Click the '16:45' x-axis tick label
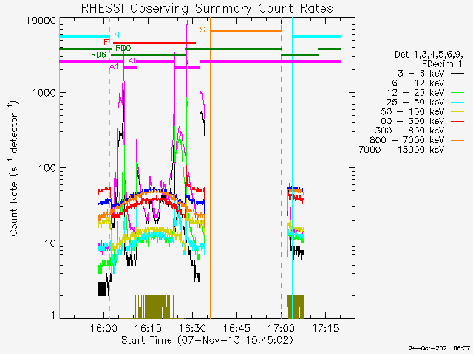Image resolution: width=473 pixels, height=354 pixels. coord(236,328)
